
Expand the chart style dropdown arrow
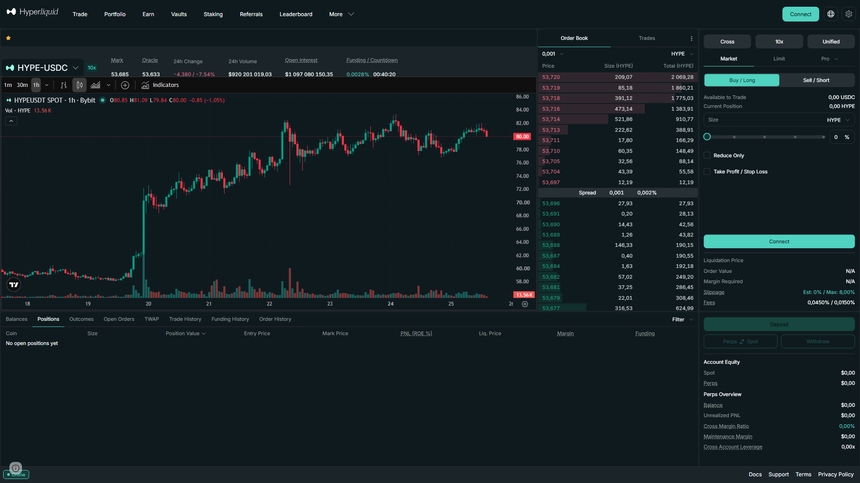coord(109,85)
